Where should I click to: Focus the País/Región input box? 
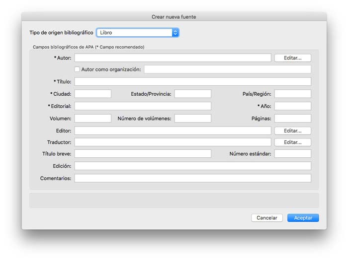[292, 94]
